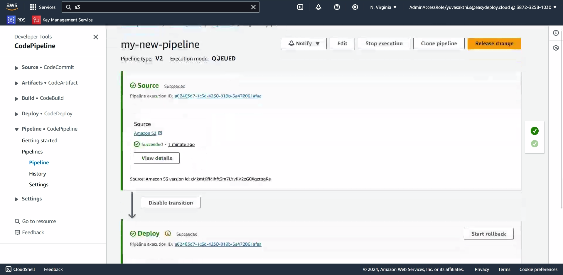Click Start rollback in Deploy stage
Screen dimensions: 563x275
pos(489,234)
